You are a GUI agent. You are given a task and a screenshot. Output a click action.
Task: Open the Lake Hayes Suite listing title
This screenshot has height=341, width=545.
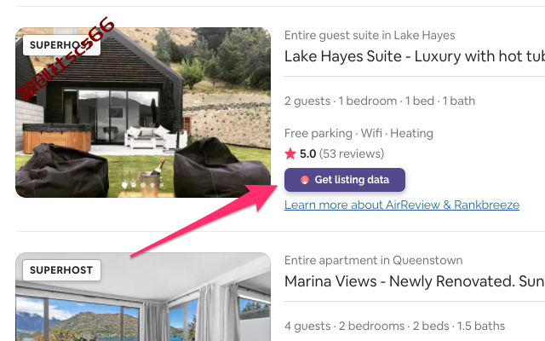415,56
